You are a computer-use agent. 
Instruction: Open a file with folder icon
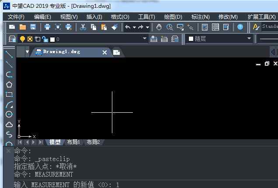pyautogui.click(x=23, y=27)
